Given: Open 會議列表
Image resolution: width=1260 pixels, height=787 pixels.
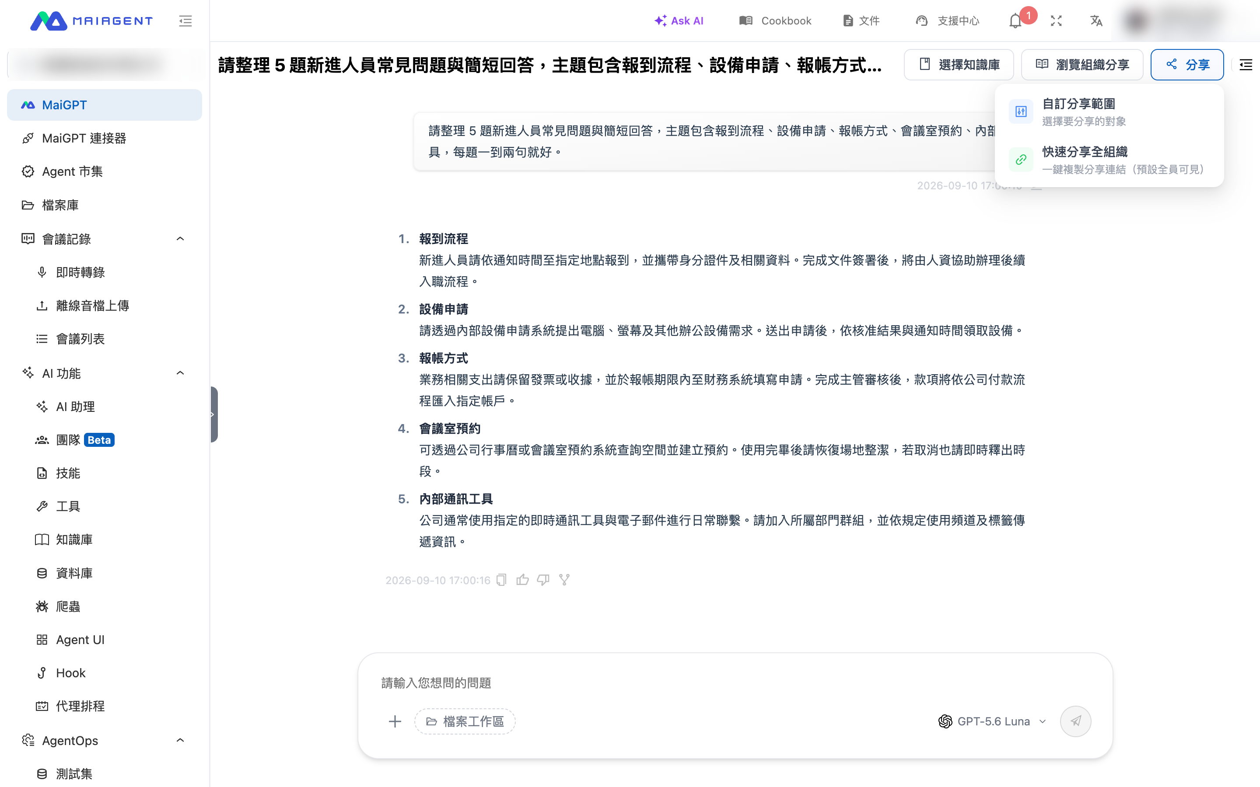Looking at the screenshot, I should (x=104, y=339).
